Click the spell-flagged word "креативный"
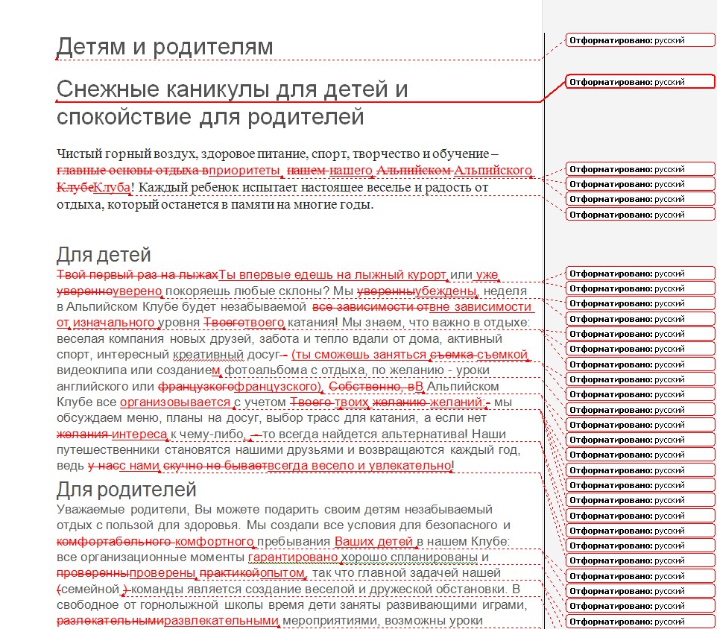 (208, 354)
